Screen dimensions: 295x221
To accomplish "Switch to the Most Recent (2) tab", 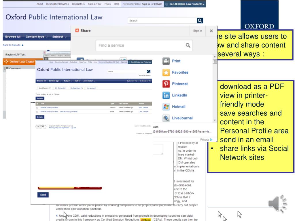I will (x=45, y=88).
